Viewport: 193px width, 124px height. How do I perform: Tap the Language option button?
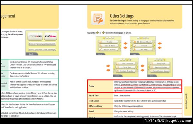click(160, 63)
